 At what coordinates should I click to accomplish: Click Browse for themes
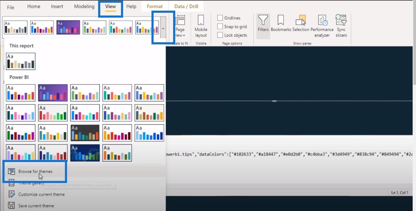[x=35, y=171]
